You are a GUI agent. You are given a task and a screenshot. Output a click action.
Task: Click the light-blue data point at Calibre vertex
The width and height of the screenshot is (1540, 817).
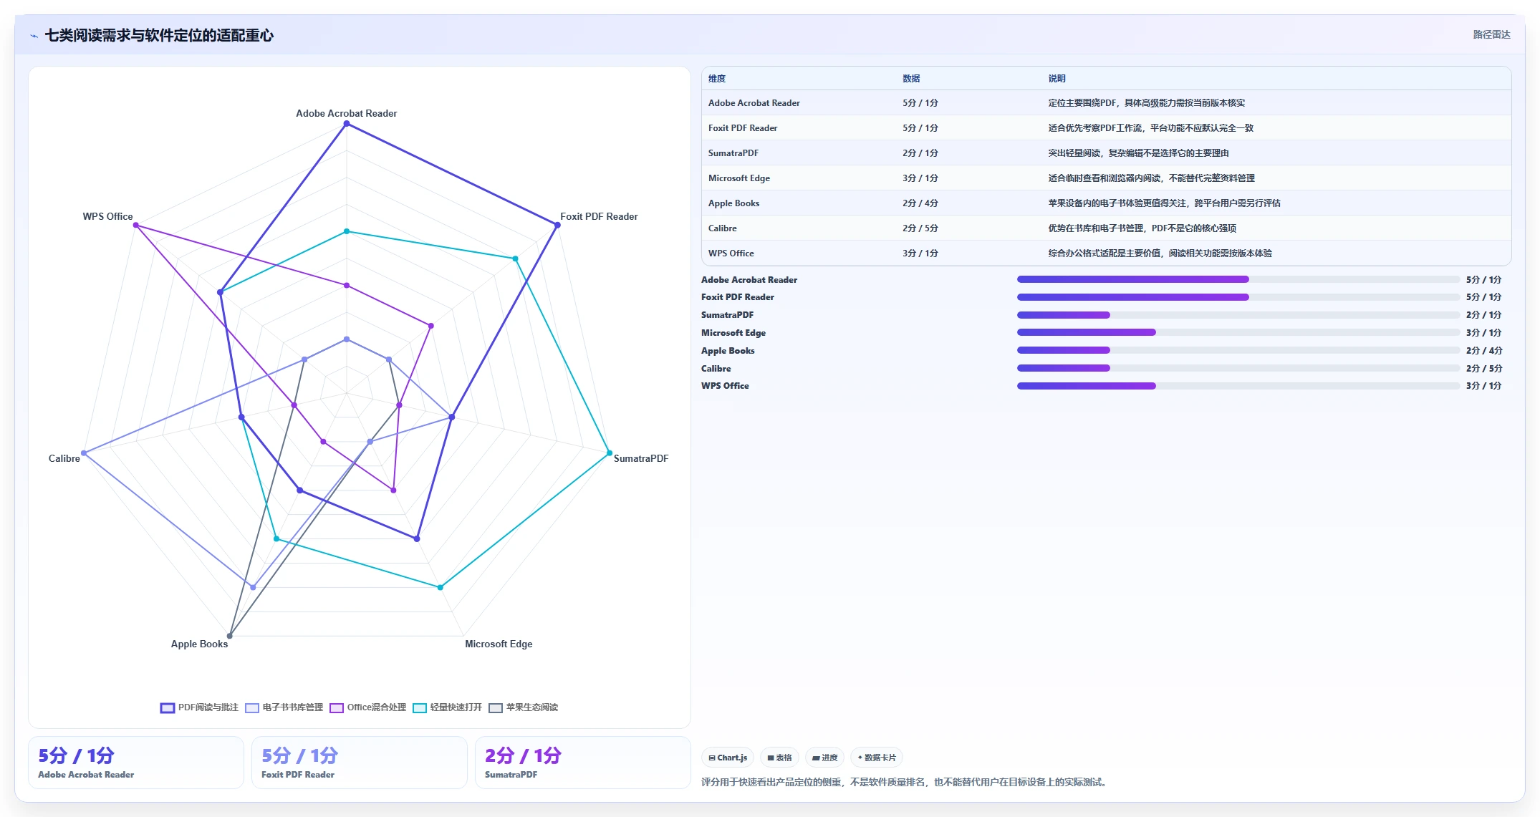84,453
